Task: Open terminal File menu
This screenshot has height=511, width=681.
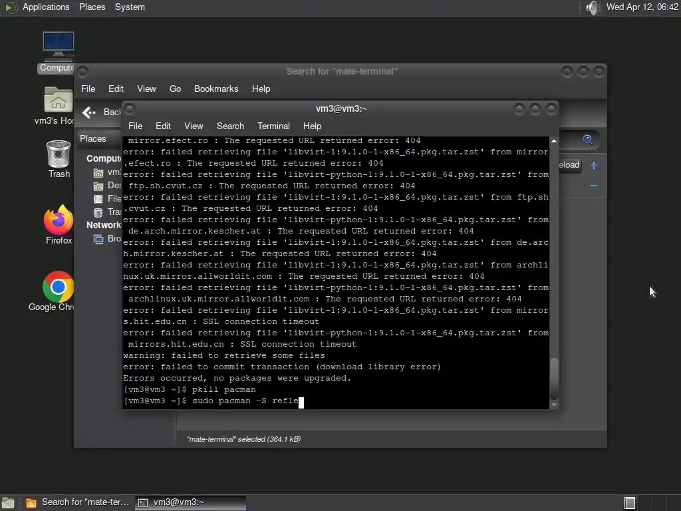Action: click(x=135, y=126)
